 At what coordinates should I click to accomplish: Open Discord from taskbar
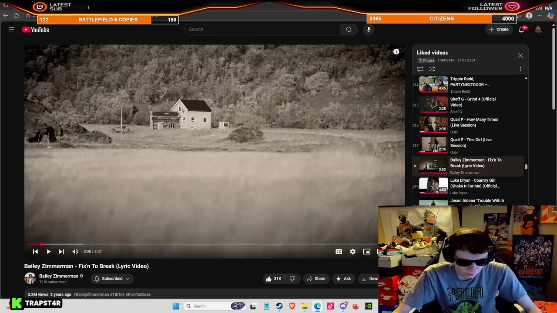(x=343, y=306)
